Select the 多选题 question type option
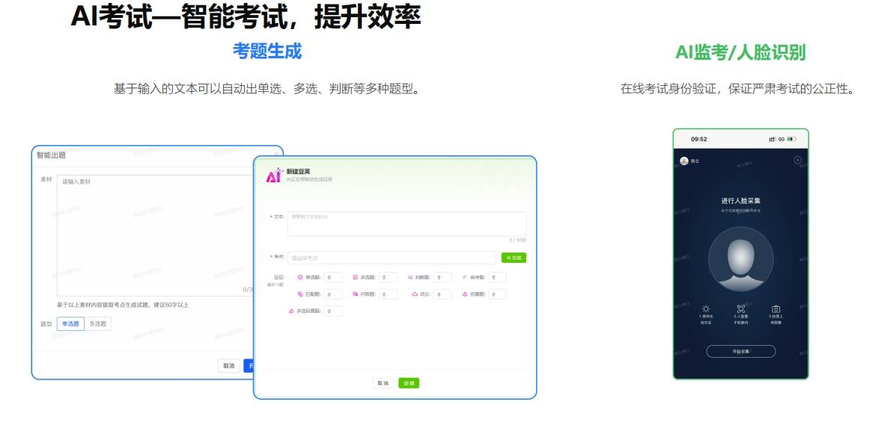Viewport: 887px width, 422px height. tap(98, 323)
